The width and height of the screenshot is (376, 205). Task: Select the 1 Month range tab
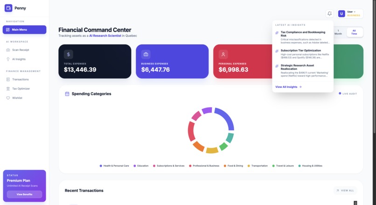338,32
